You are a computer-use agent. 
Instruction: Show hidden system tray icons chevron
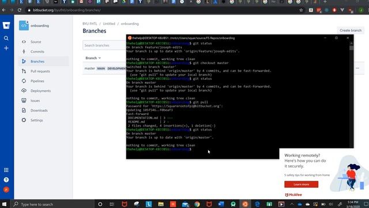292,204
